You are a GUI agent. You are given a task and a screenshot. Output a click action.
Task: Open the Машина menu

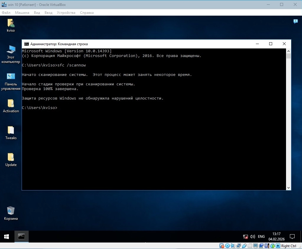pos(22,13)
